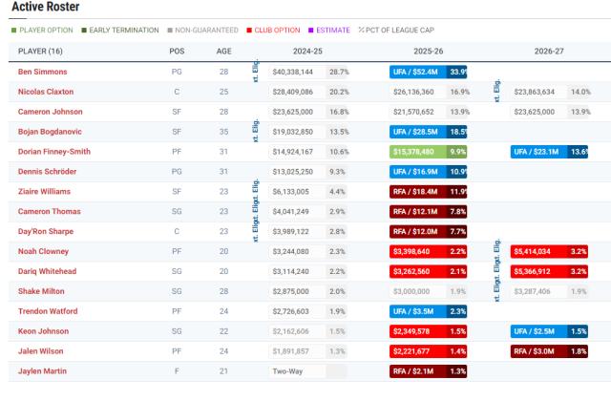Viewport: 611px width, 401px height.
Task: Sort by the POS column header
Action: [x=177, y=52]
